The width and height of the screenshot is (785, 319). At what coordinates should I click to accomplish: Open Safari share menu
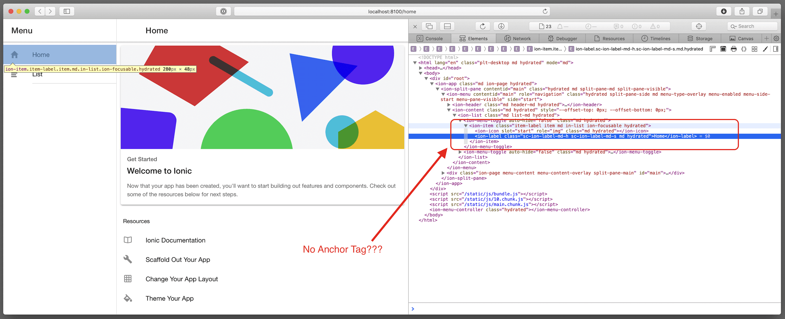tap(742, 11)
